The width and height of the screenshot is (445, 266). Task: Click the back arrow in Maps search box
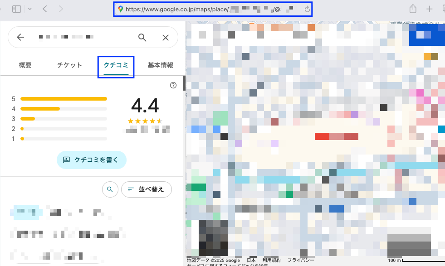[20, 37]
